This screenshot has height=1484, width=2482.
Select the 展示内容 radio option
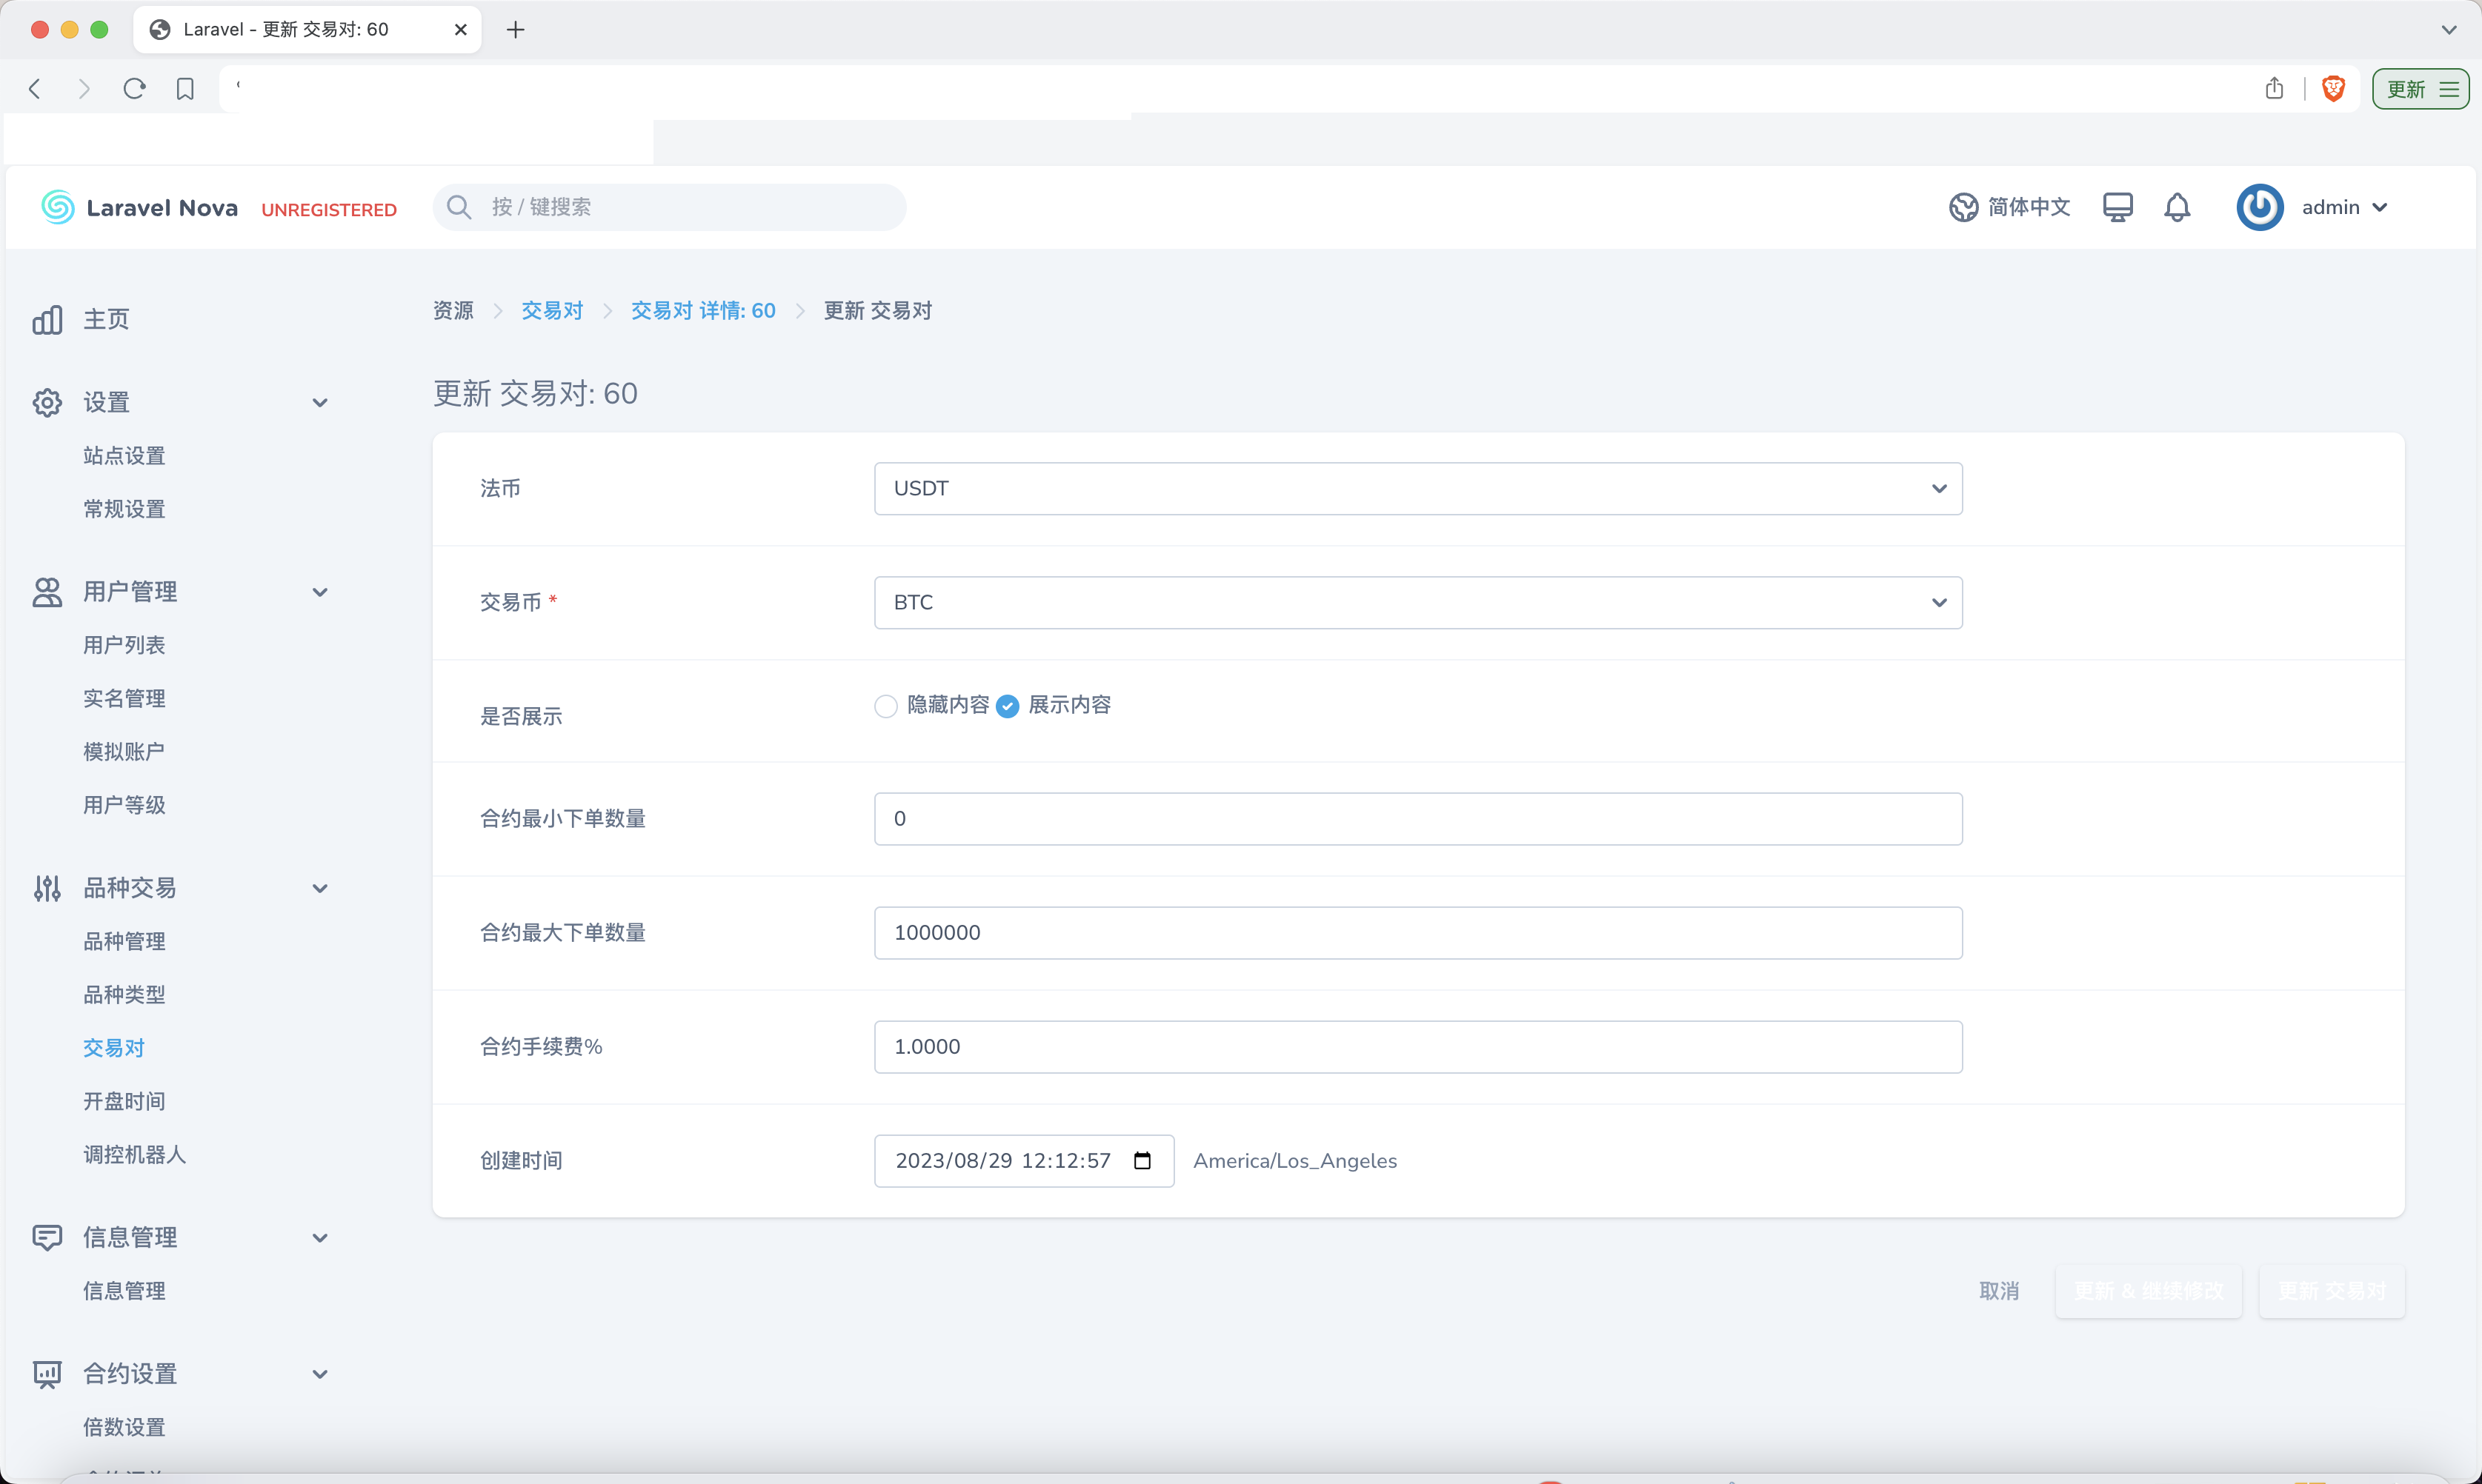pyautogui.click(x=1008, y=706)
